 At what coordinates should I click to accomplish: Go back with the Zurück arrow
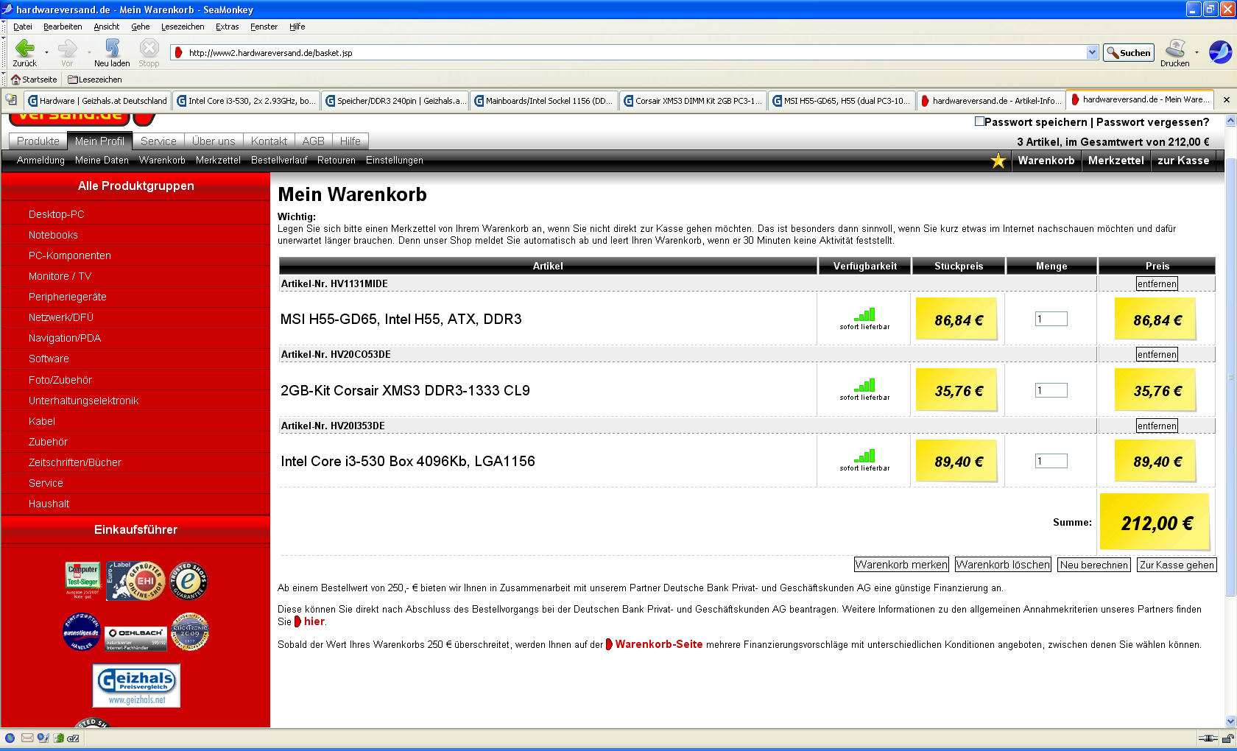click(x=24, y=52)
